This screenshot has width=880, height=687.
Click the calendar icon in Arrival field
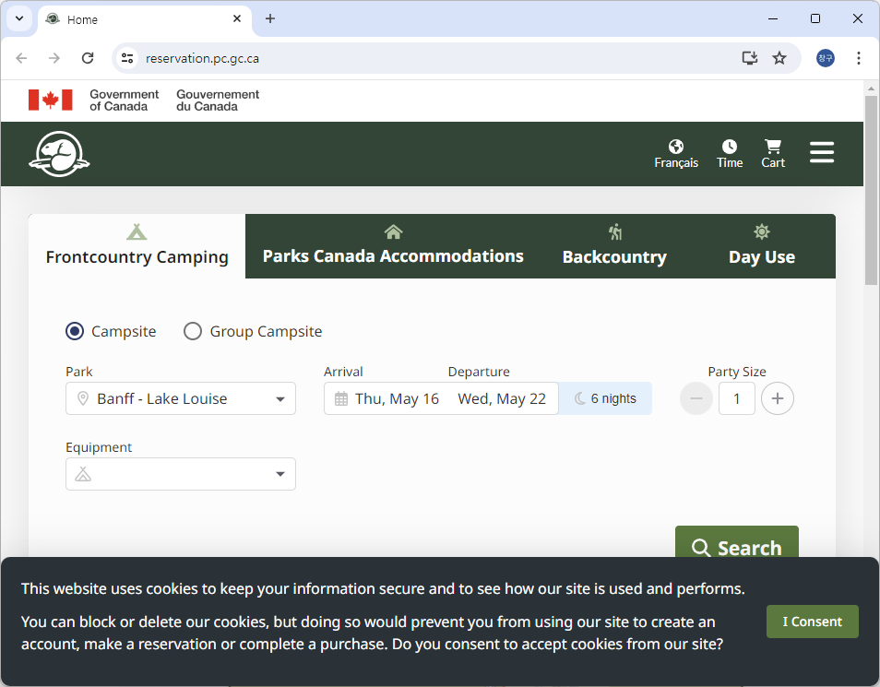(x=341, y=399)
